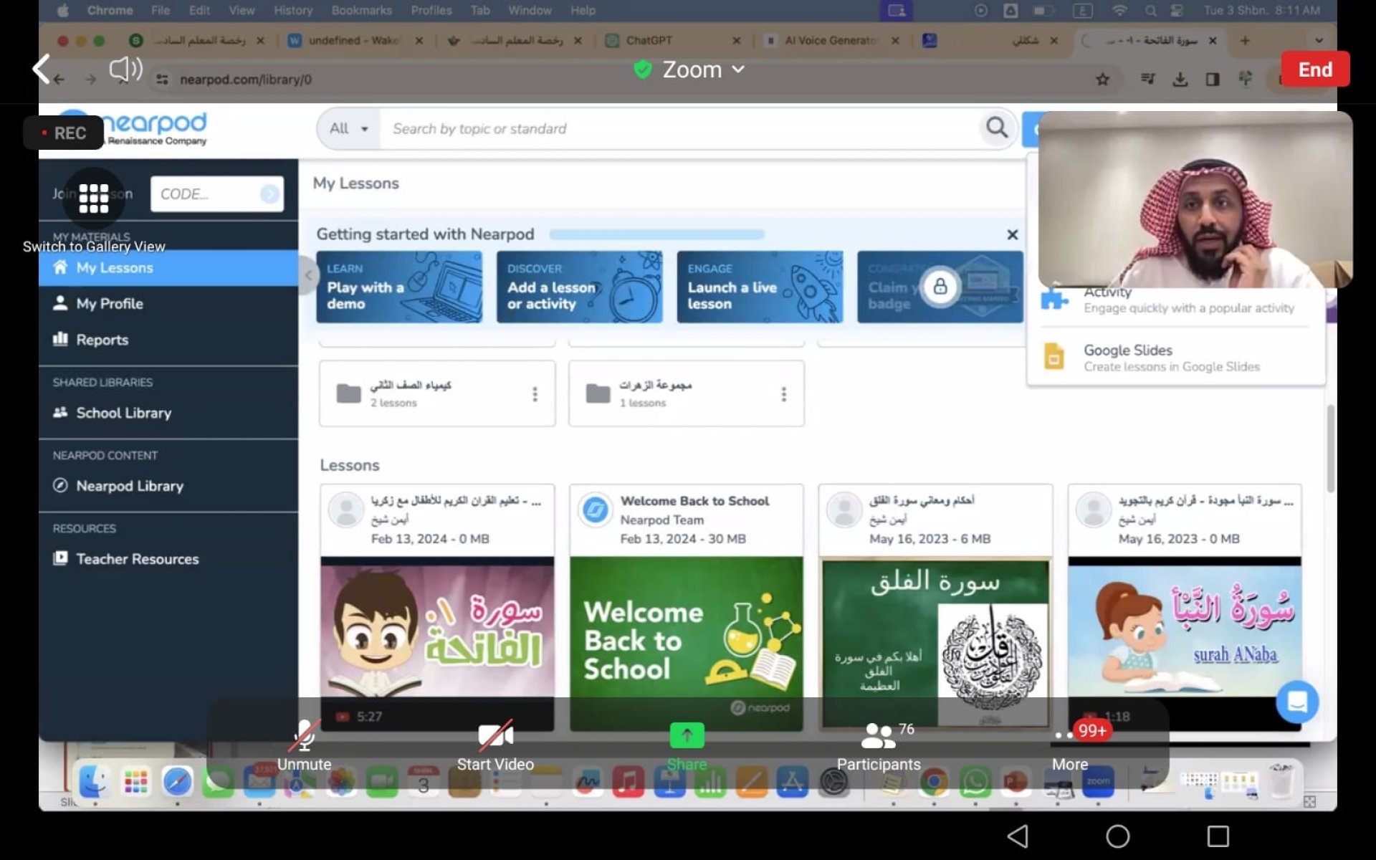Open Bookmarks menu in macOS menu bar
Screen dimensions: 1376x860
361,11
